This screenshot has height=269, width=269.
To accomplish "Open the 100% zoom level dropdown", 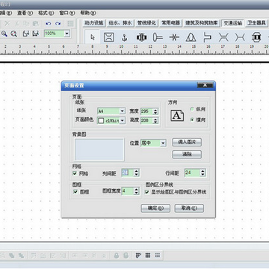I will click(x=67, y=34).
